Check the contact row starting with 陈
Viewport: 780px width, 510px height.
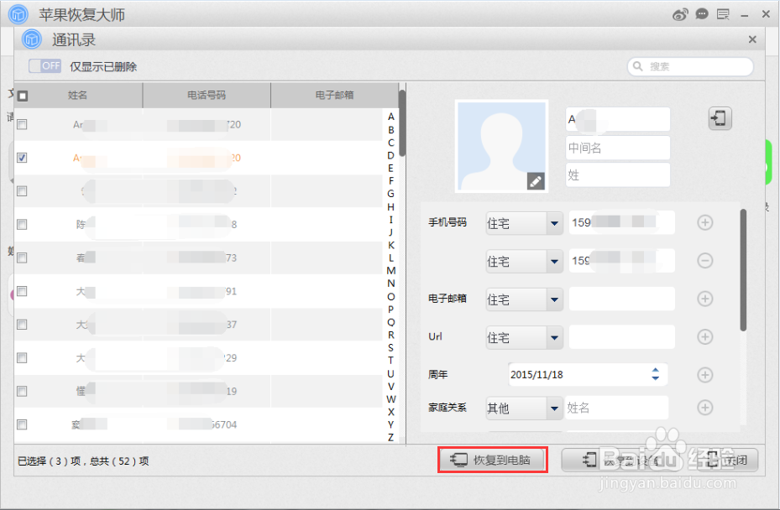pos(22,224)
